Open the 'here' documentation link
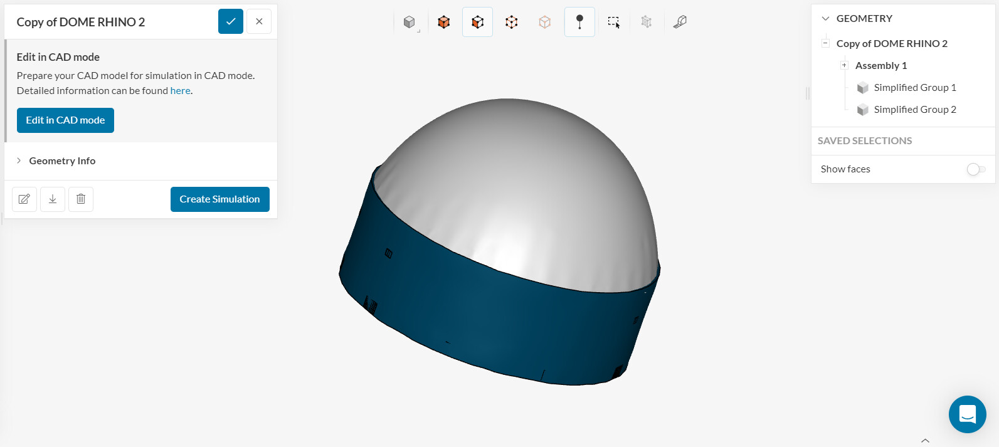Screen dimensions: 999x447 [x=180, y=91]
